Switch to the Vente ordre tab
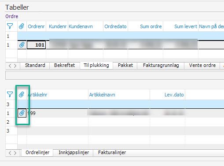Viewport: 224px width, 166px height. coord(202,65)
